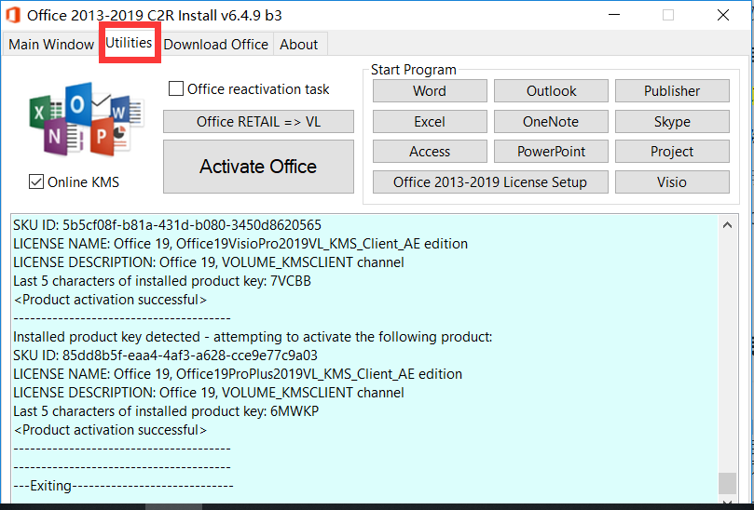Viewport: 754px width, 510px height.
Task: Click the Office19ProPlus2019VL license name line
Action: pos(238,374)
